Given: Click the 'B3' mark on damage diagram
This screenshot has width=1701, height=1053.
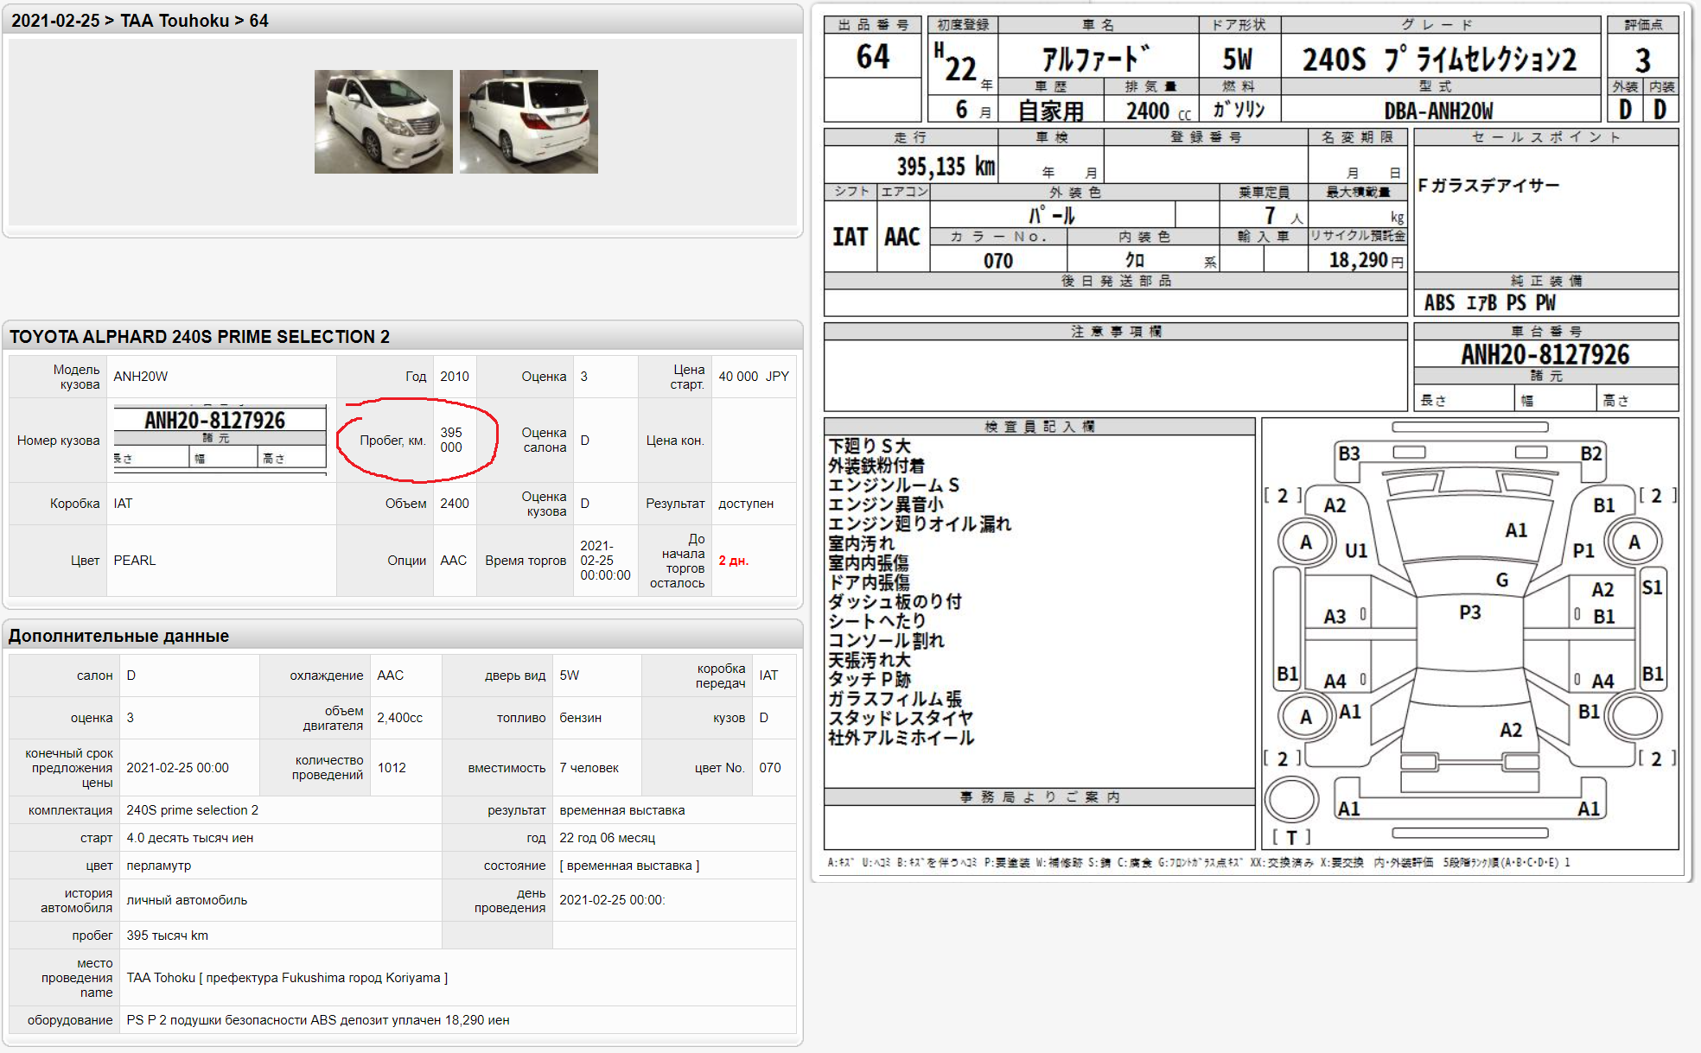Looking at the screenshot, I should pos(1348,454).
